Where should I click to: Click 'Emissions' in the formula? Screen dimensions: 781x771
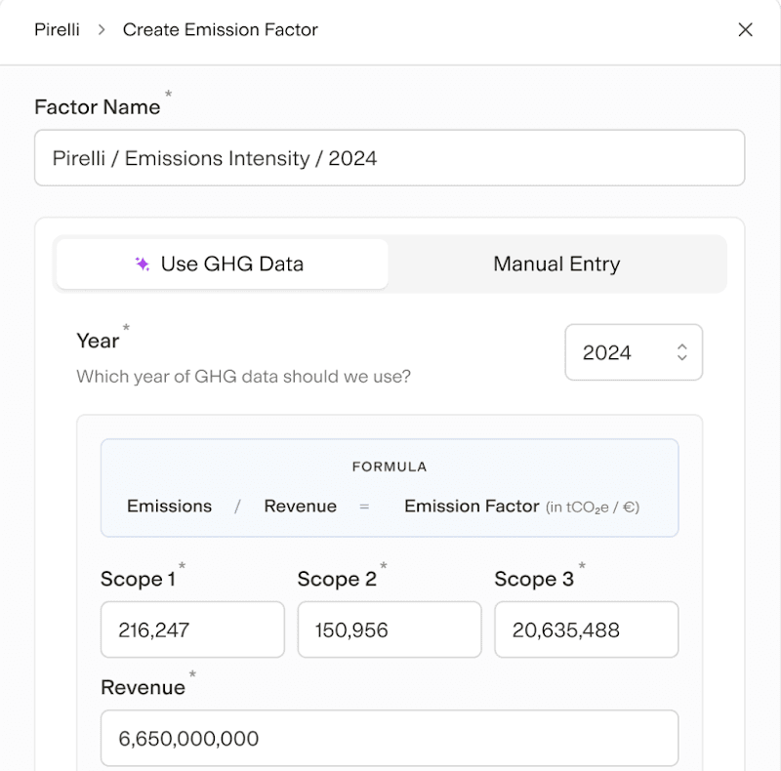coord(169,507)
